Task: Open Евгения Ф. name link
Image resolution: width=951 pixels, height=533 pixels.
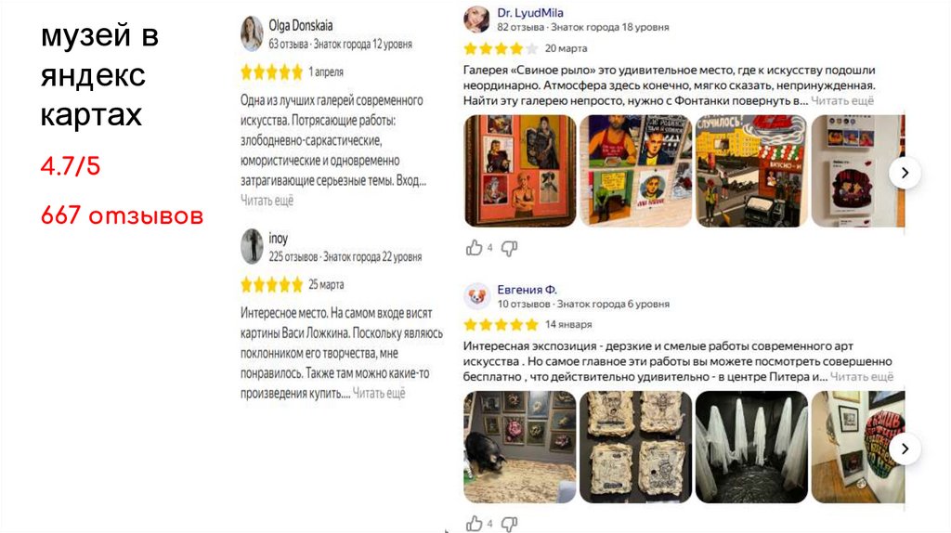Action: pos(528,289)
